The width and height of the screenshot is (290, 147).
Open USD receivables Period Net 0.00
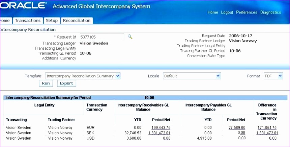pos(167,138)
